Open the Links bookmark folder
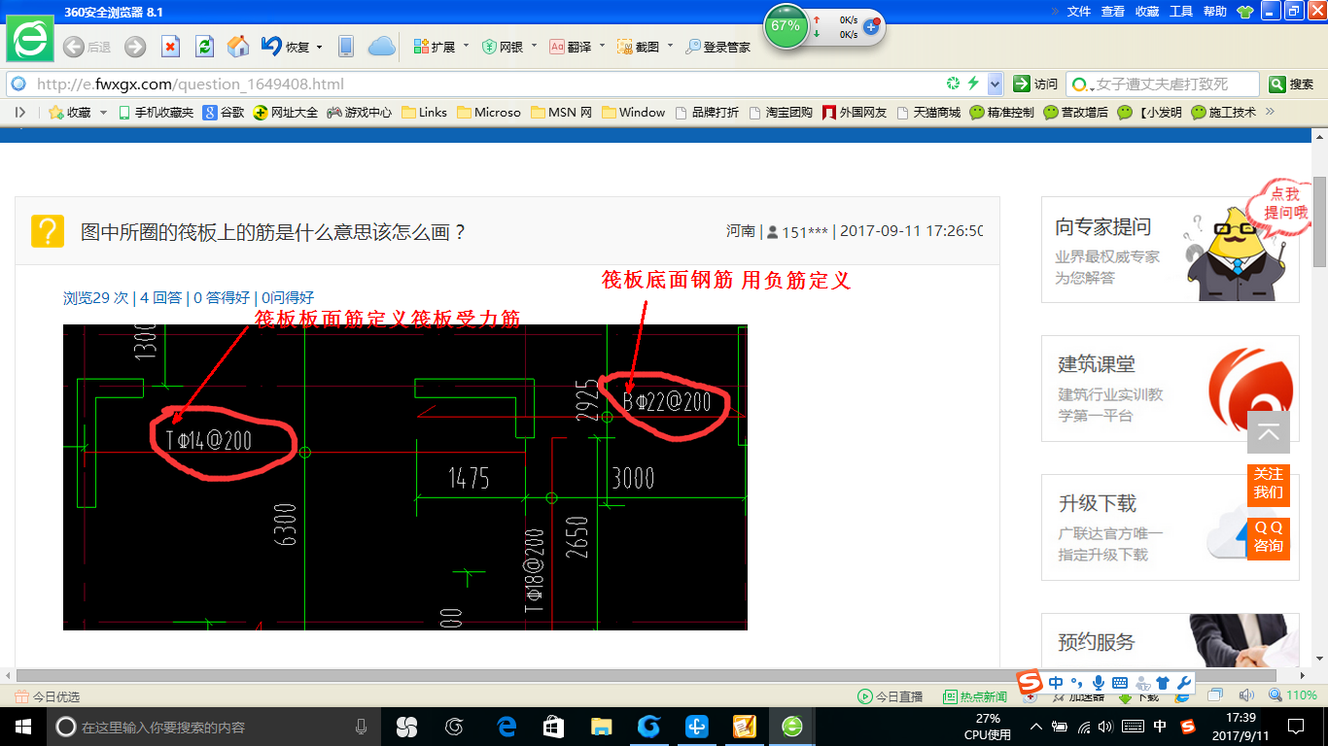The height and width of the screenshot is (746, 1328). click(424, 112)
